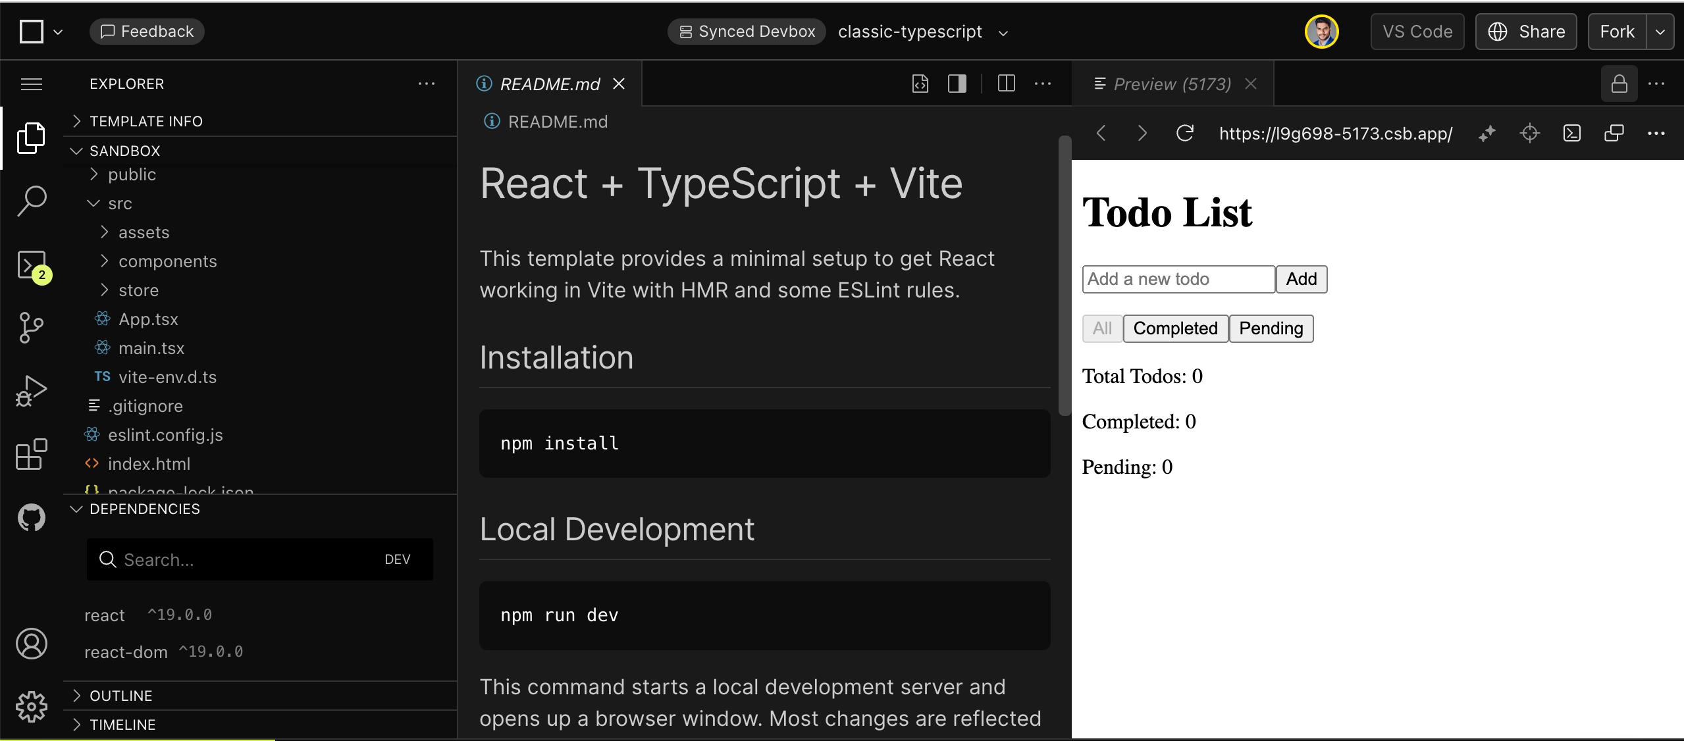Click the GitHub icon in sidebar

[x=32, y=517]
